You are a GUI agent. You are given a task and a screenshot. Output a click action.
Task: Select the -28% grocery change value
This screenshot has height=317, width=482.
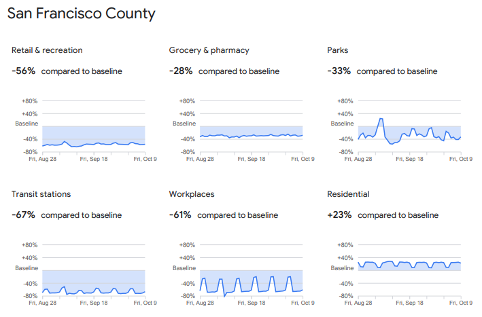[181, 71]
